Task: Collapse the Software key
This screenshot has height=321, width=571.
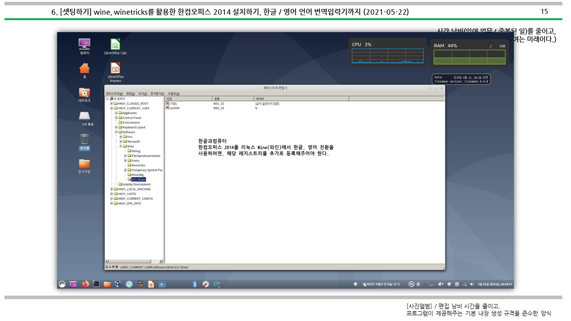Action: (116, 132)
